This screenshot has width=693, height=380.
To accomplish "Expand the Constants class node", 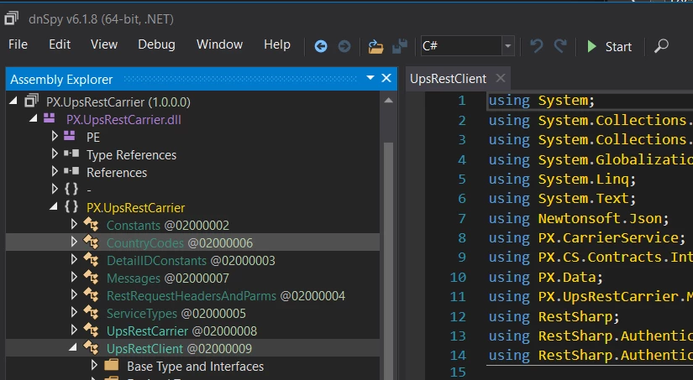I will pyautogui.click(x=74, y=224).
